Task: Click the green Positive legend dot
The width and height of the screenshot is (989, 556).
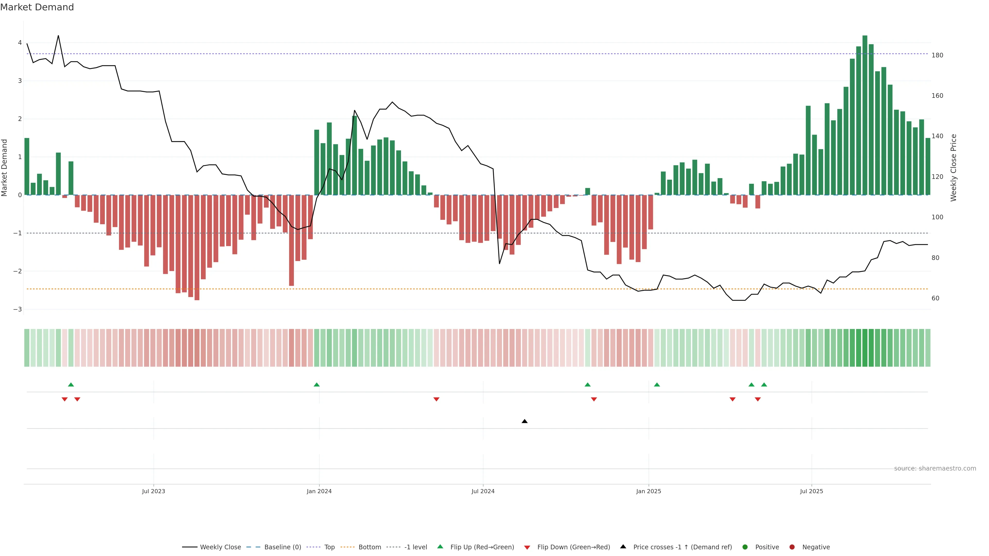Action: point(745,547)
